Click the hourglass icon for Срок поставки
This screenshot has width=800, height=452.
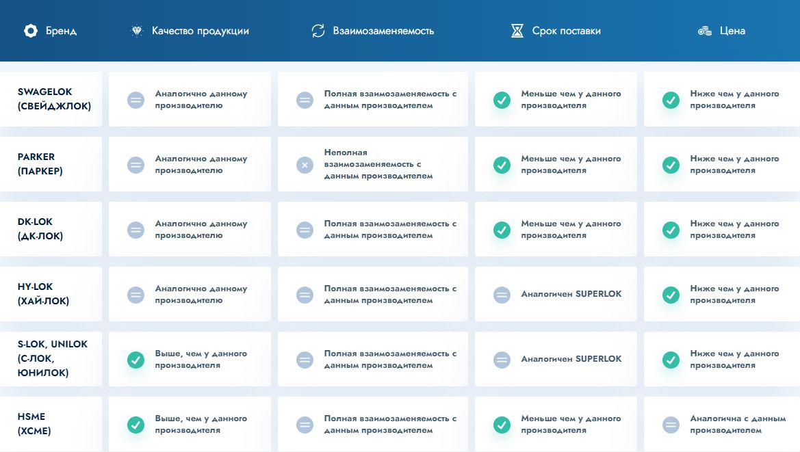point(517,30)
